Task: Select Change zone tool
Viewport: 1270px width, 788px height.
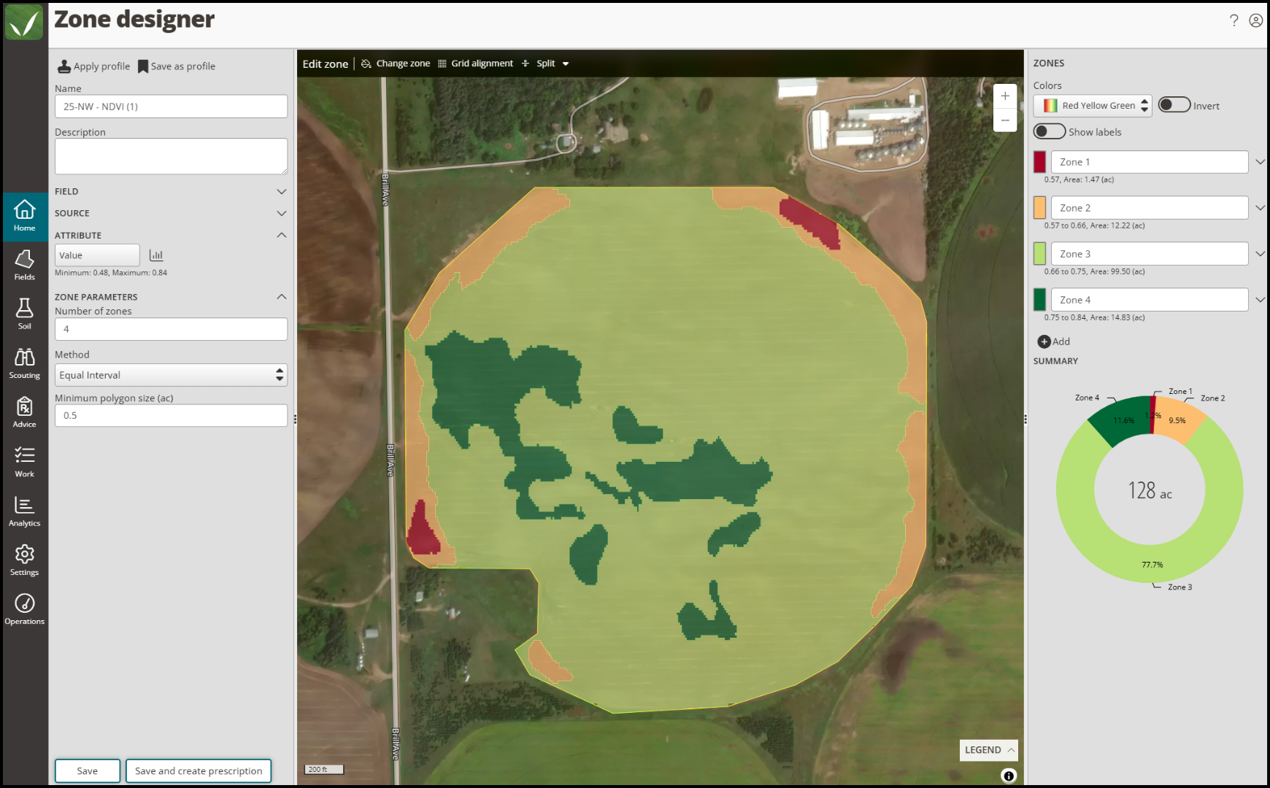Action: coord(396,63)
